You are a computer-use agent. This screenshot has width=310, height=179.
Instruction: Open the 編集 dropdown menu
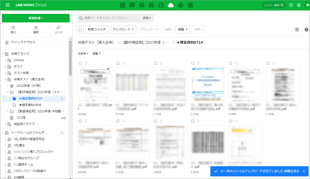click(x=183, y=29)
